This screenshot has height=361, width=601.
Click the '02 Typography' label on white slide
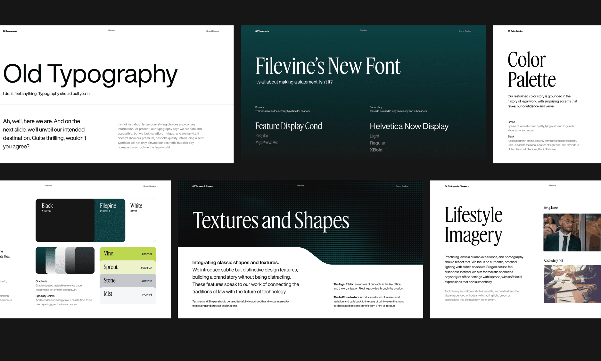[10, 31]
